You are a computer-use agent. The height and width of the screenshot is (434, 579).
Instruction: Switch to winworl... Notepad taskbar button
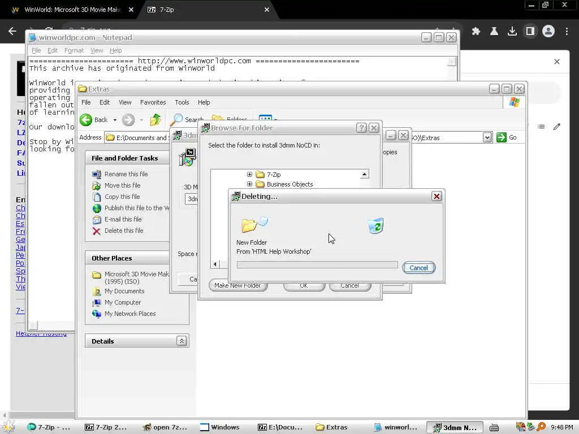click(x=396, y=427)
